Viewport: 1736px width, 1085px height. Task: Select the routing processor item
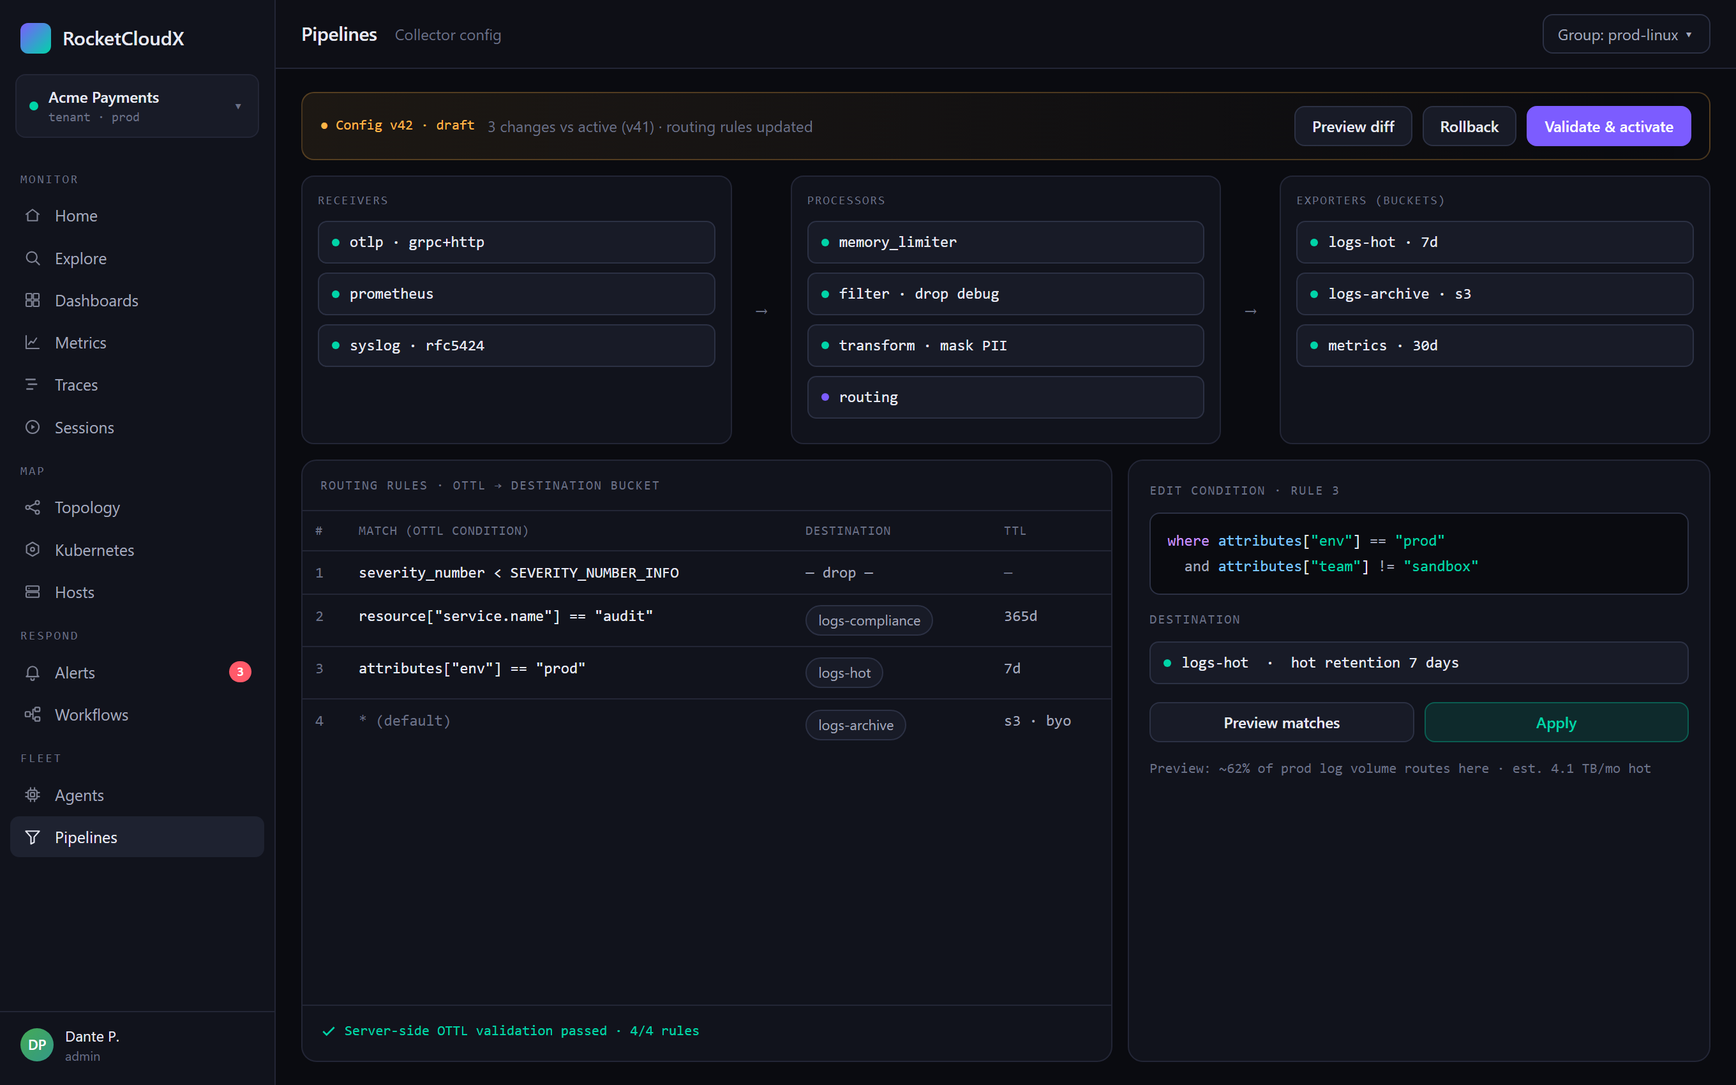(1005, 397)
